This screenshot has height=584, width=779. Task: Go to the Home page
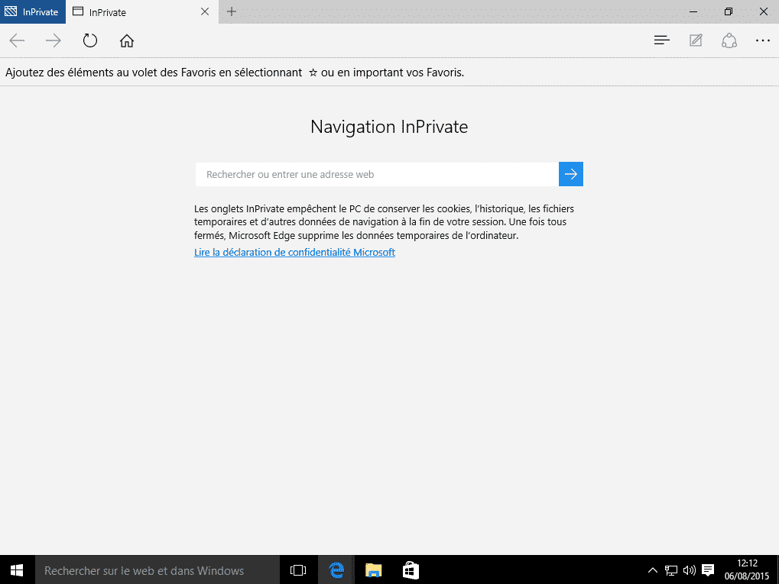pyautogui.click(x=127, y=40)
